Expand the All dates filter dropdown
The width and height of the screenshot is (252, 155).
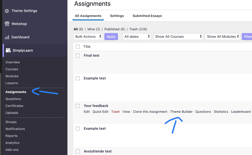pyautogui.click(x=137, y=37)
